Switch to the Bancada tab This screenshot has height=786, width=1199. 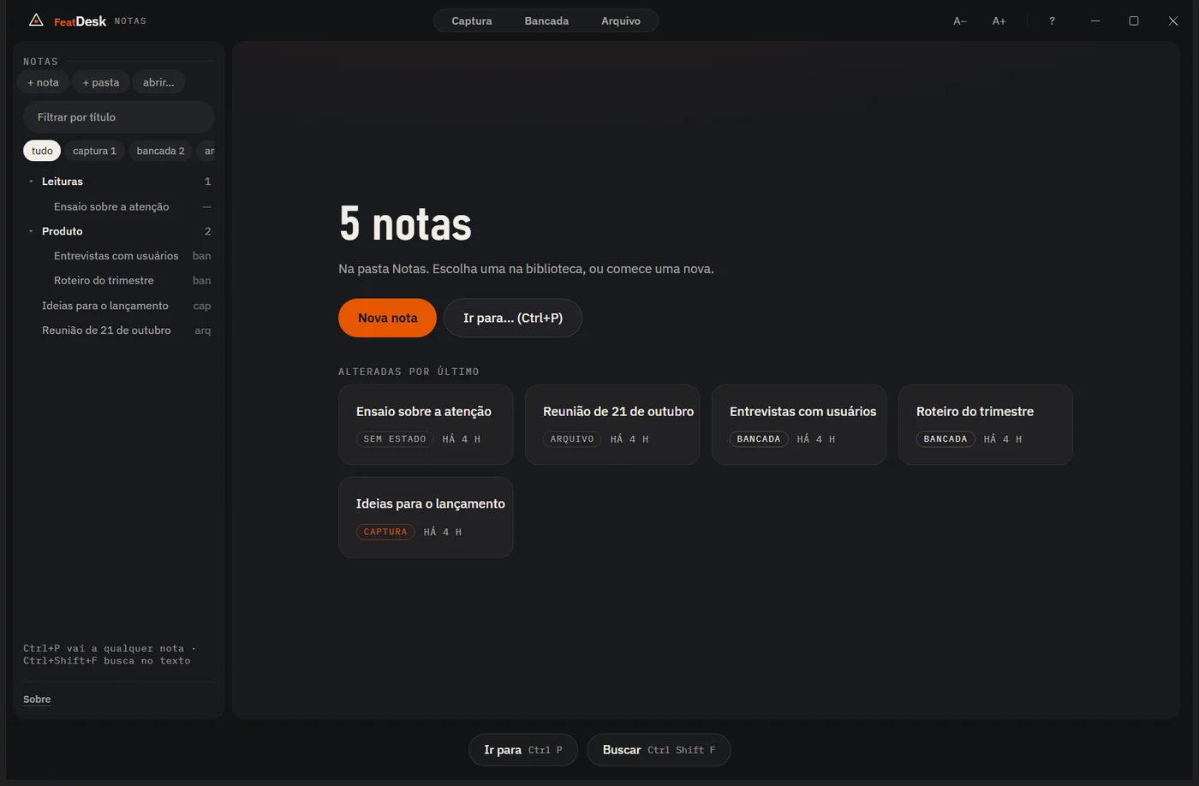(546, 21)
